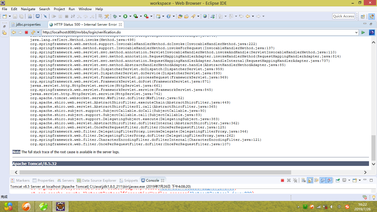Click the scroll down arrow of browser pane

373,164
